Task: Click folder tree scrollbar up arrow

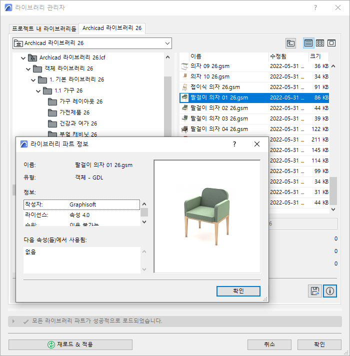Action: [x=167, y=57]
